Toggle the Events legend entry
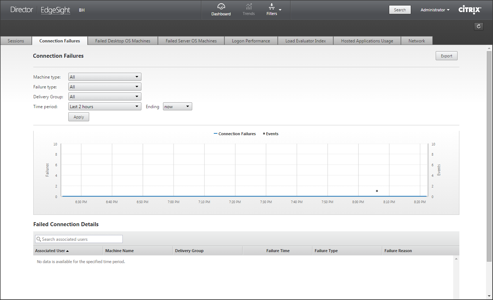The width and height of the screenshot is (493, 300). pos(270,134)
